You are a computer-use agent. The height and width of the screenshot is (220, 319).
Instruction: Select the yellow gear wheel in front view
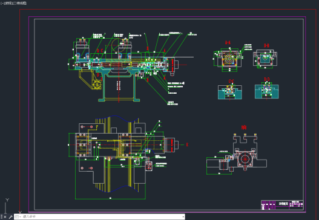coord(97,85)
